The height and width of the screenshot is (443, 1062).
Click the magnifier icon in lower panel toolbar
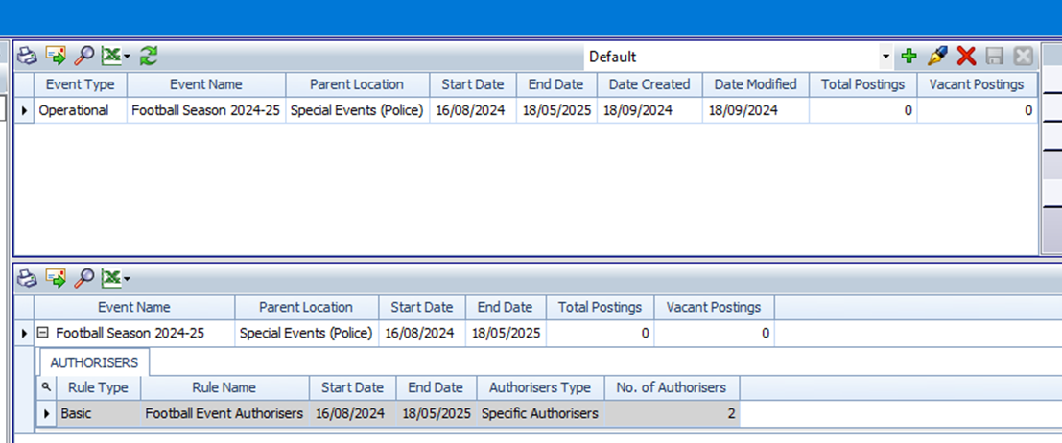84,278
